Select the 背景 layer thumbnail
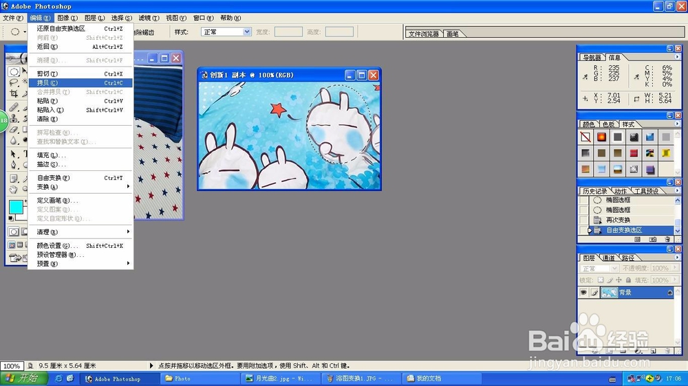Viewport: 688px width, 386px height. tap(609, 292)
